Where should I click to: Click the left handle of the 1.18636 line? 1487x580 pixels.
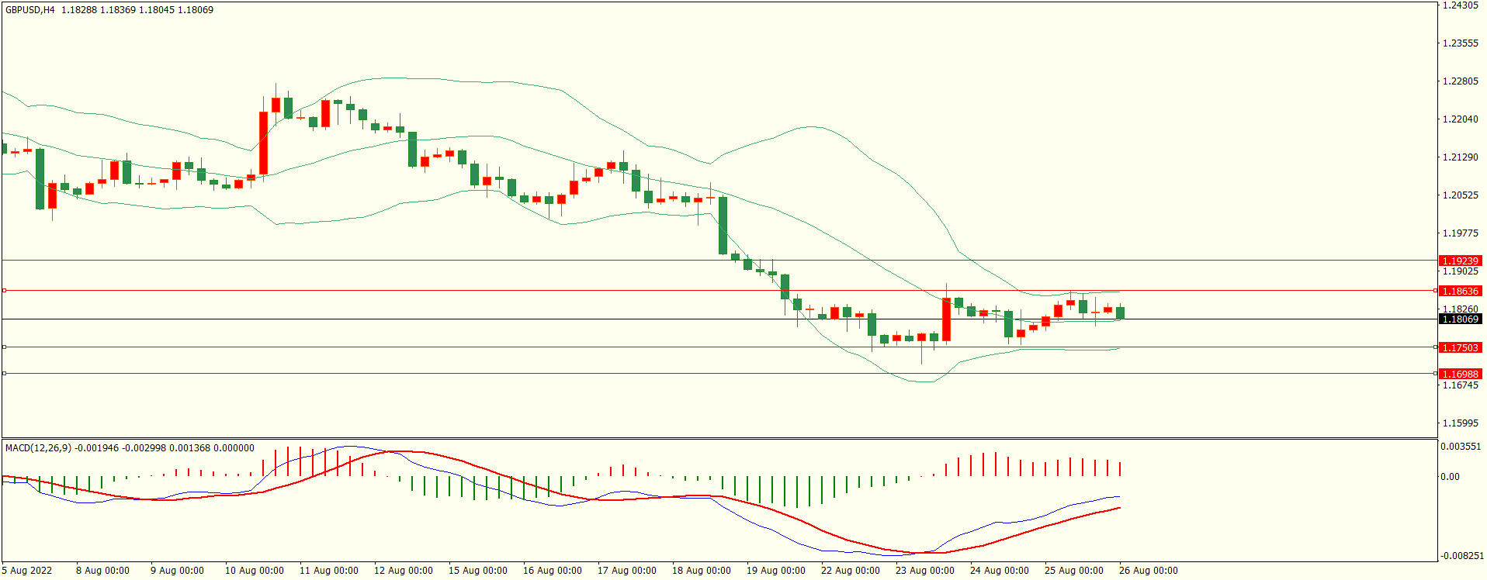pos(4,291)
